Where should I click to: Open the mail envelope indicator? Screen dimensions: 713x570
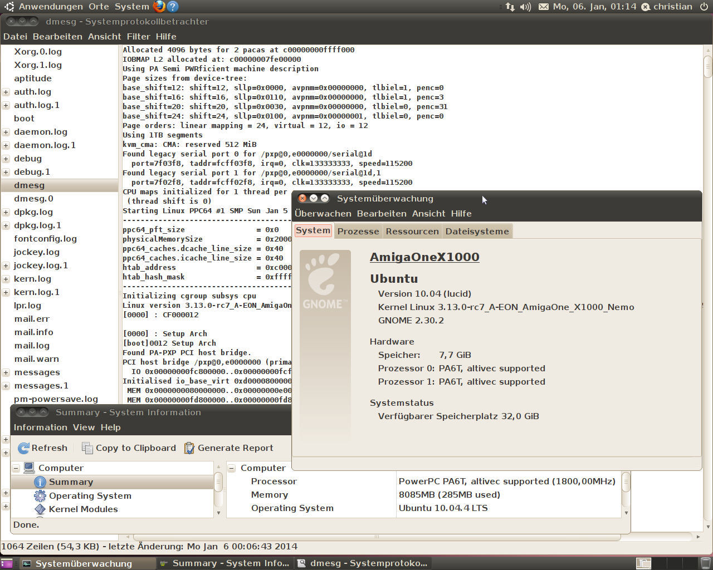point(543,7)
